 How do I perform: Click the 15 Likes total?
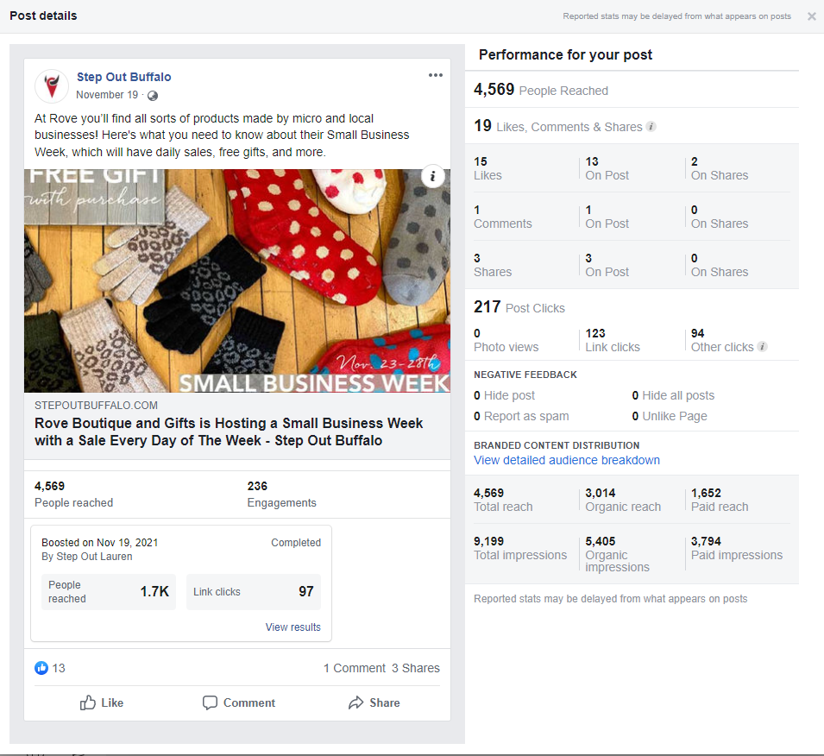pyautogui.click(x=487, y=168)
